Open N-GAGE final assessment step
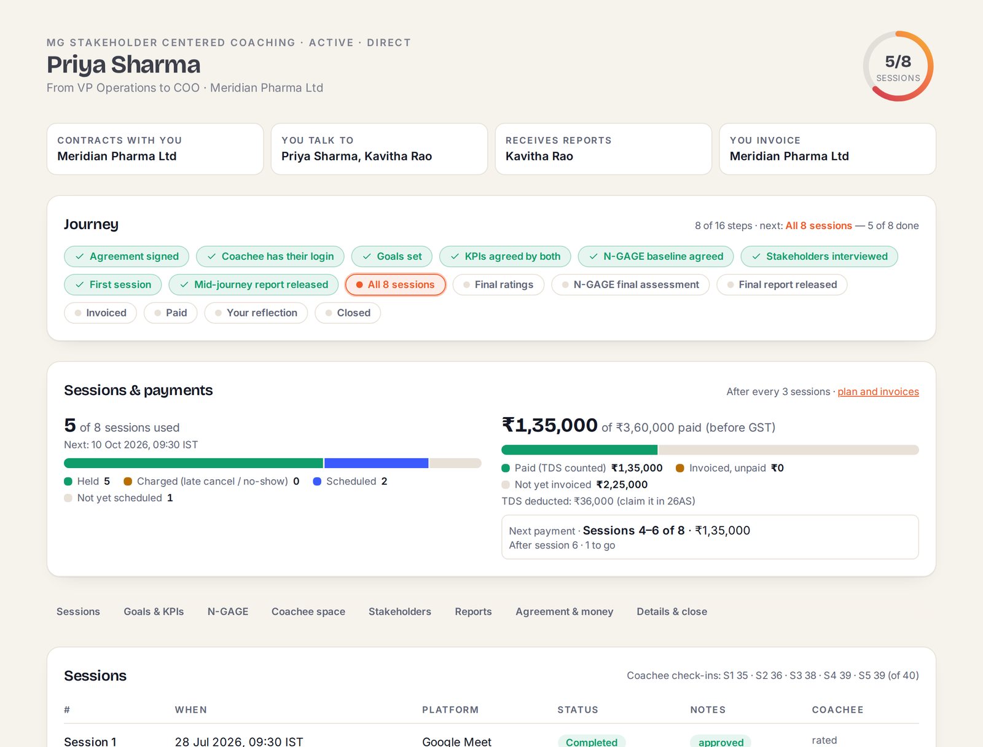 tap(630, 284)
